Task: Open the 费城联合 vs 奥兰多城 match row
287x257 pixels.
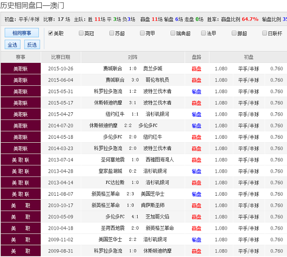Action: (x=143, y=69)
